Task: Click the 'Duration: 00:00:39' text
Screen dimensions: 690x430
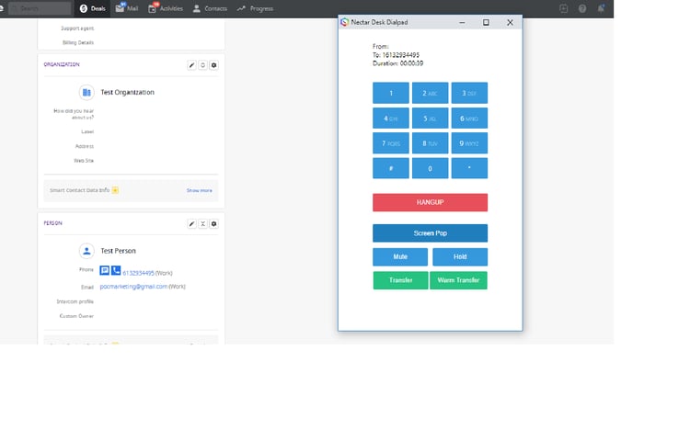Action: click(397, 63)
